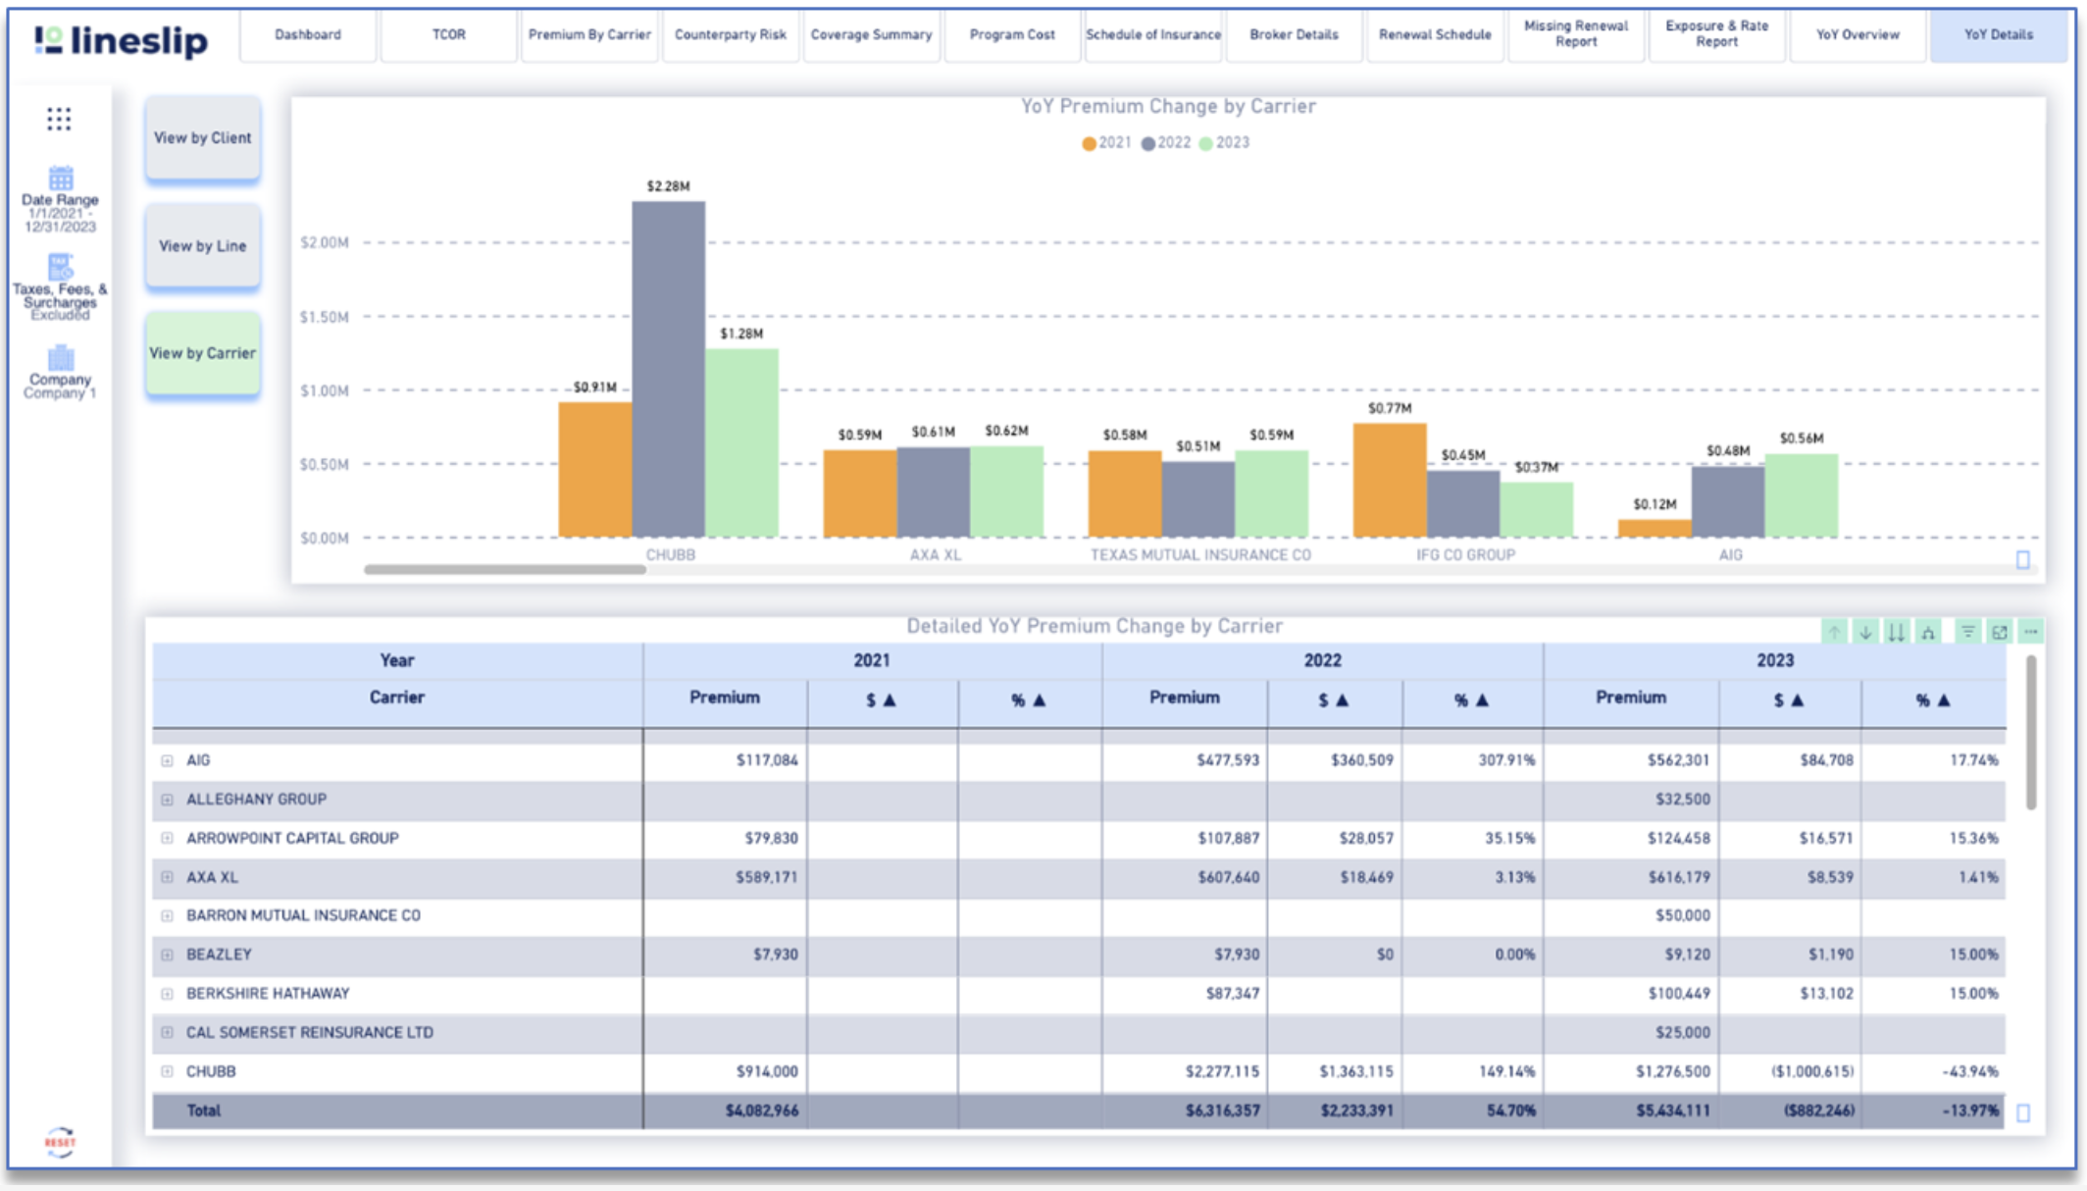This screenshot has width=2087, height=1191.
Task: Click the 2021 orange legend dot
Action: 1089,143
